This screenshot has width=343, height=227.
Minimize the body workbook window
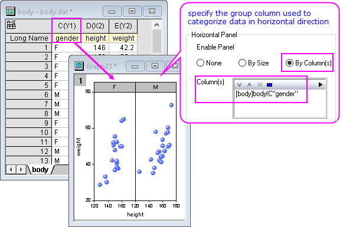coord(112,11)
